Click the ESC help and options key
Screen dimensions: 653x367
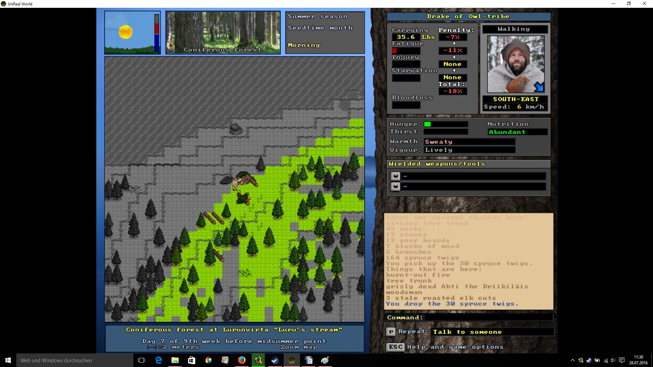click(396, 347)
